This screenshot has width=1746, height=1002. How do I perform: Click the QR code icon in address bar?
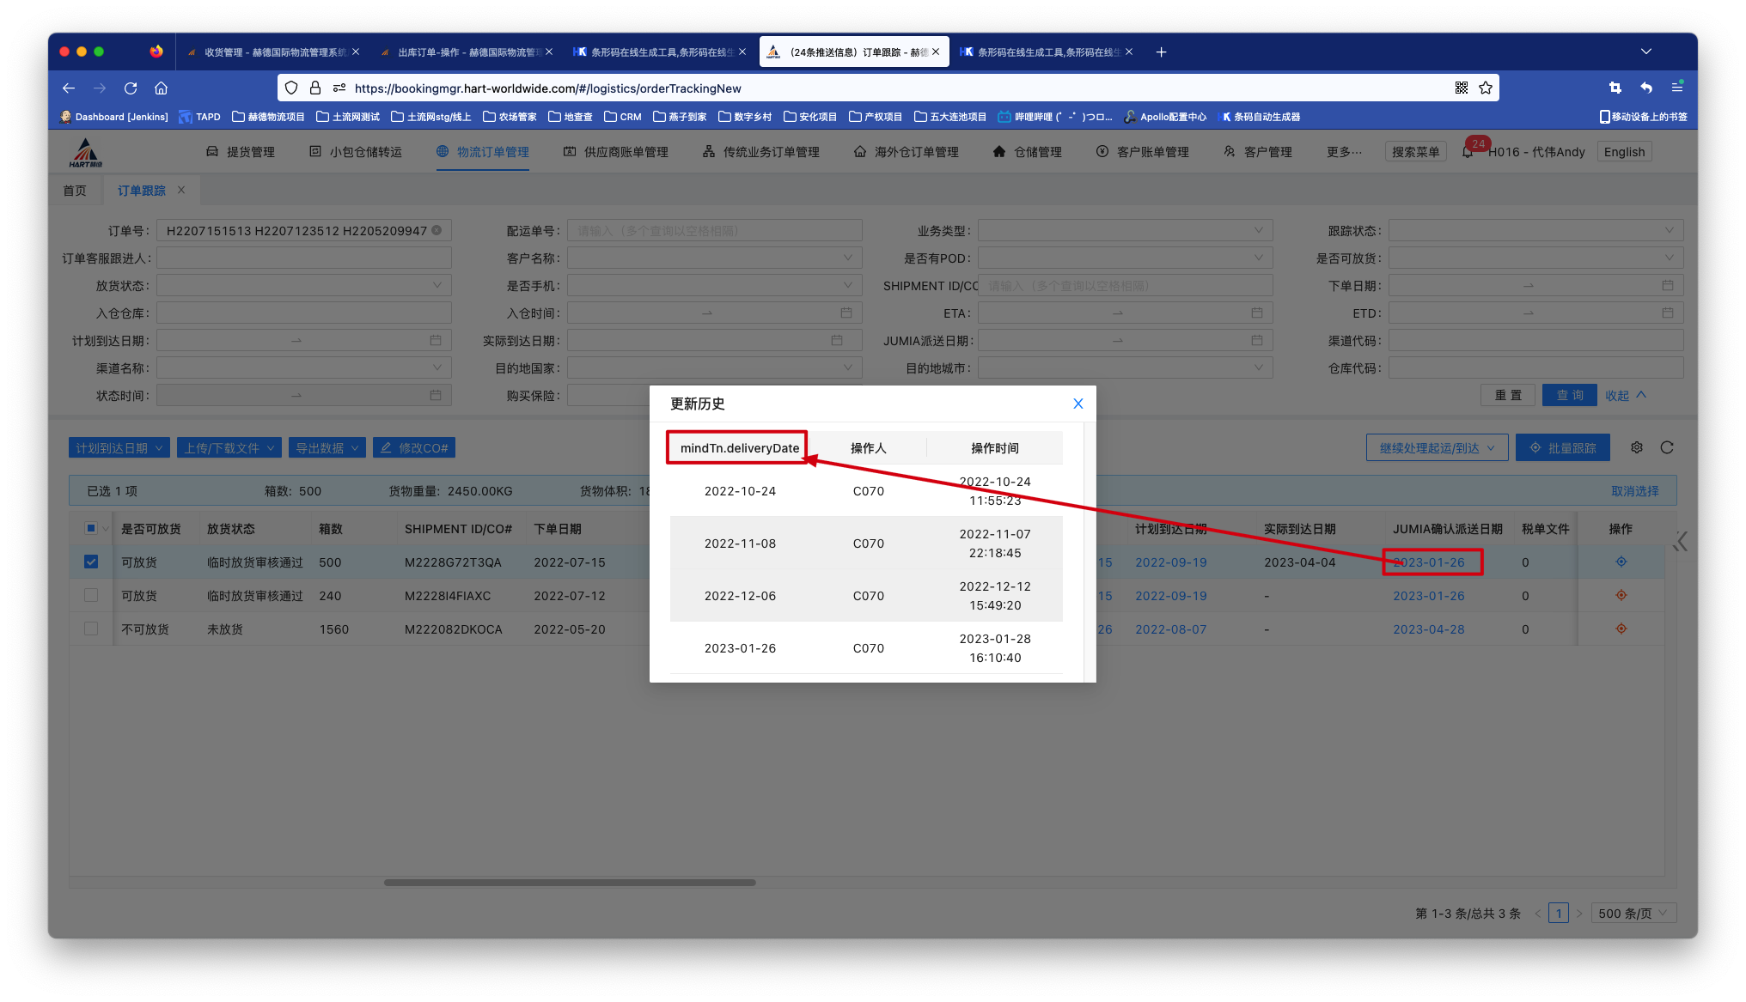point(1462,88)
